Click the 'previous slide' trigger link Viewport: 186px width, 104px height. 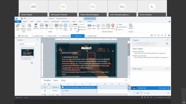click(142, 55)
